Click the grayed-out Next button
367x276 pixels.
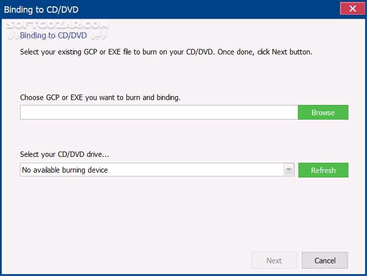(x=274, y=260)
